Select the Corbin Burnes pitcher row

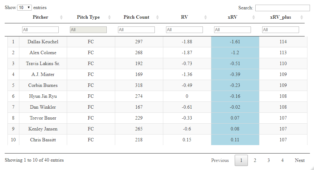pyautogui.click(x=43, y=85)
